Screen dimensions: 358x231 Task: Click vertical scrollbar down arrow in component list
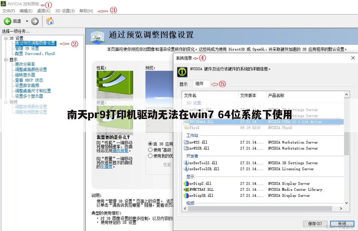tap(347, 203)
